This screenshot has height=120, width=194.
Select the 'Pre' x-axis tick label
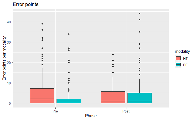click(55, 111)
